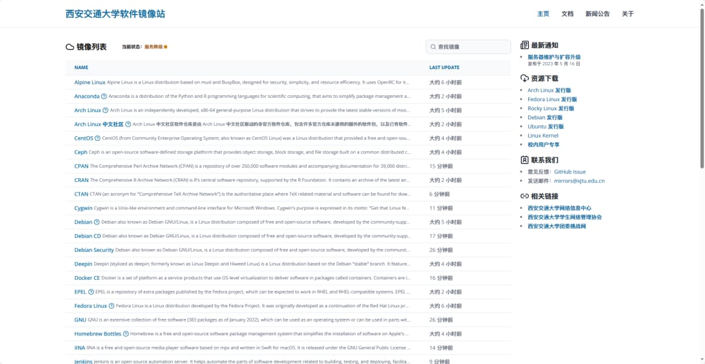Click the help icon beside EPEL

(91, 292)
